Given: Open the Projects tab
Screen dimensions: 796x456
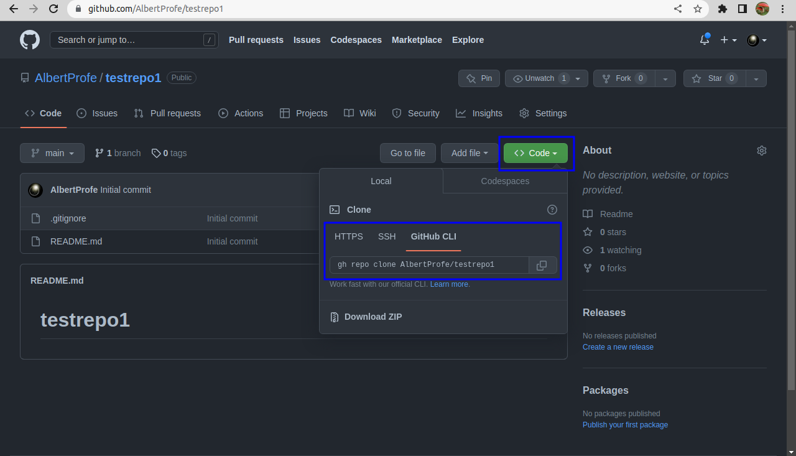Looking at the screenshot, I should [x=303, y=113].
